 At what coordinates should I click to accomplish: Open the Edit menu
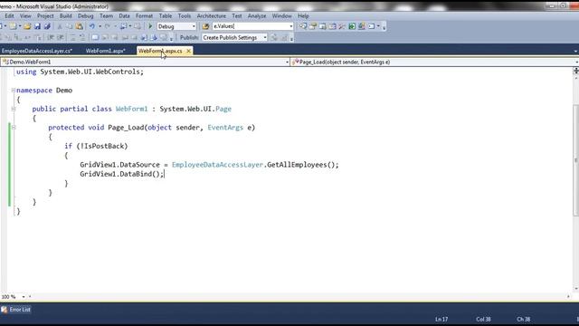pos(9,16)
